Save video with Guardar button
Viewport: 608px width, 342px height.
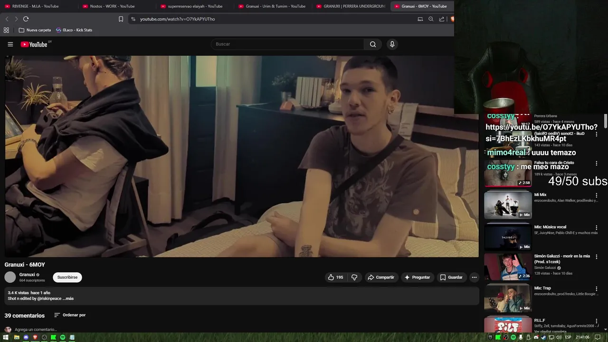pos(451,277)
